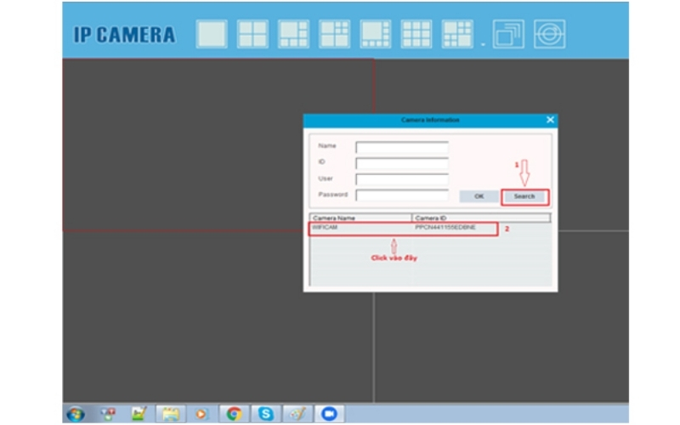The width and height of the screenshot is (680, 425).
Task: Close the Camera Information dialog
Action: 550,121
